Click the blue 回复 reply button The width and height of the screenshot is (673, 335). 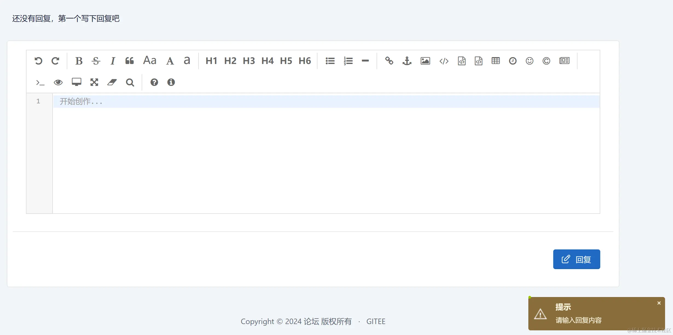point(576,259)
